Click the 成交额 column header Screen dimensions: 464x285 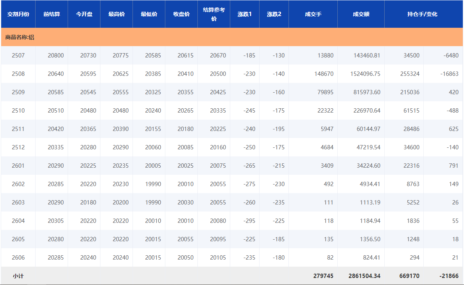click(x=361, y=14)
